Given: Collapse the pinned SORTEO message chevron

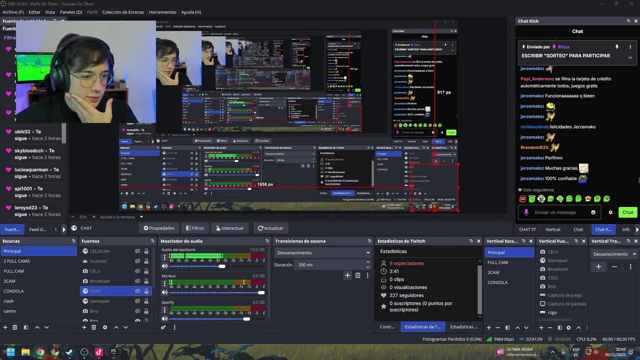Looking at the screenshot, I should pyautogui.click(x=630, y=57).
